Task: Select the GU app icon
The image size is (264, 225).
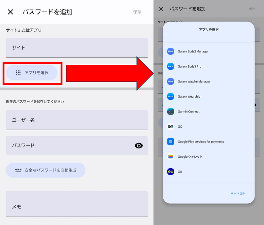Action: click(x=171, y=172)
